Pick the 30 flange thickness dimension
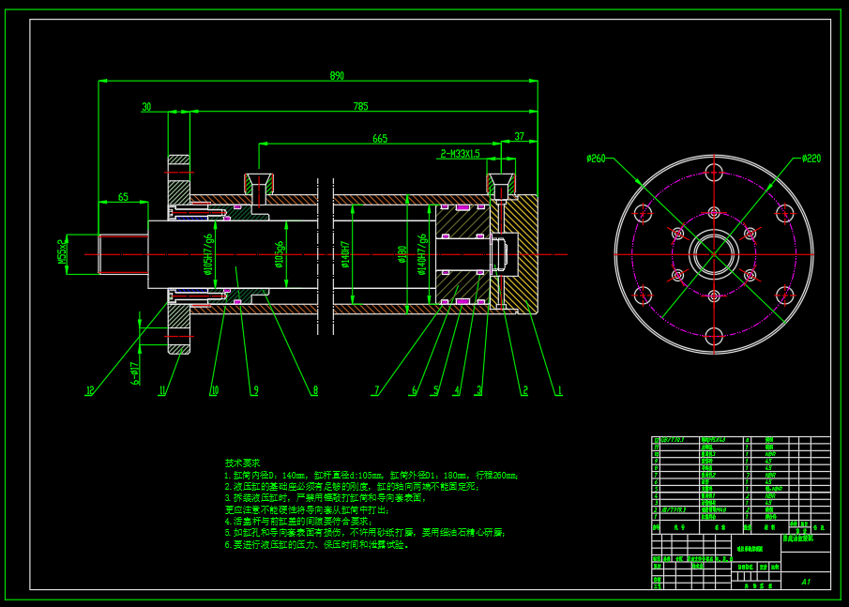The height and width of the screenshot is (607, 849). pos(146,107)
